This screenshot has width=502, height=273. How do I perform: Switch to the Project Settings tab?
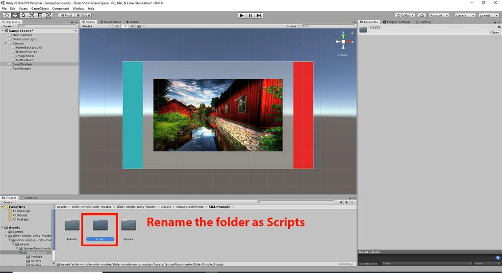[x=397, y=22]
